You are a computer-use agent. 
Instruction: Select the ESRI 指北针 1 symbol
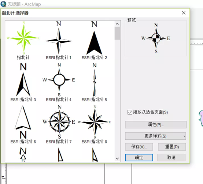[59, 38]
